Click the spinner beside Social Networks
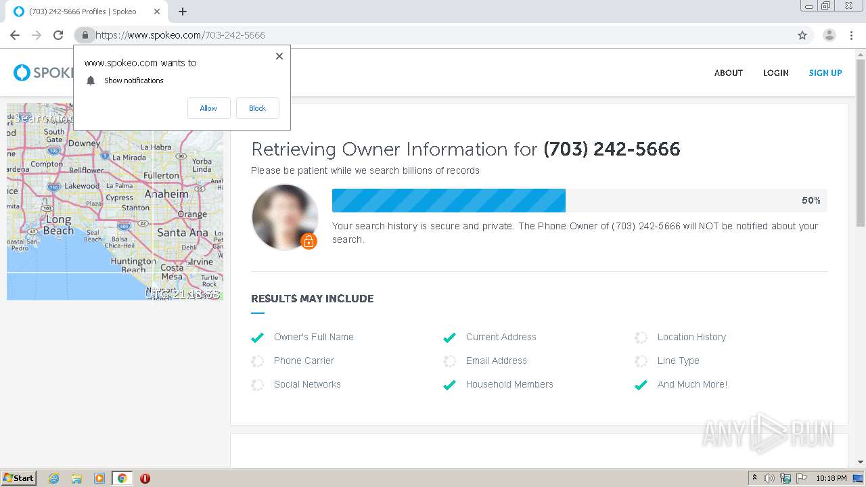The height and width of the screenshot is (487, 866). (257, 385)
